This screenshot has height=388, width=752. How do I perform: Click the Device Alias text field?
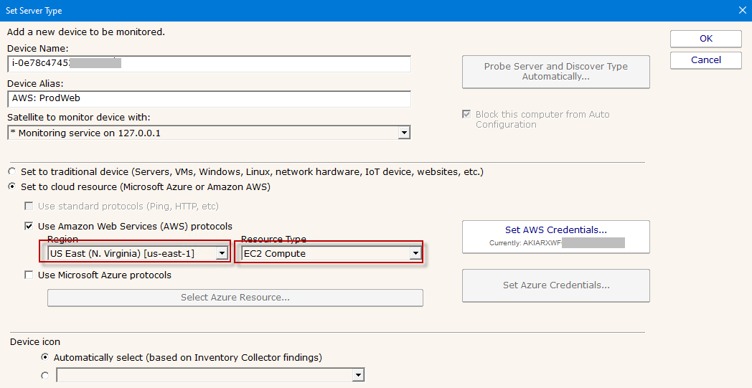(x=209, y=99)
